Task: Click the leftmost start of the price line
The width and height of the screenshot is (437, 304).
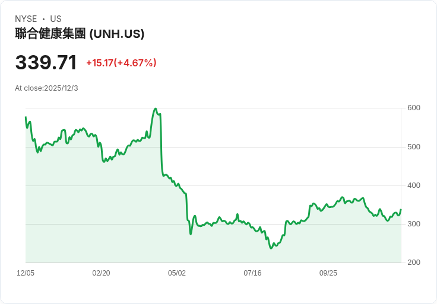Action: [26, 117]
